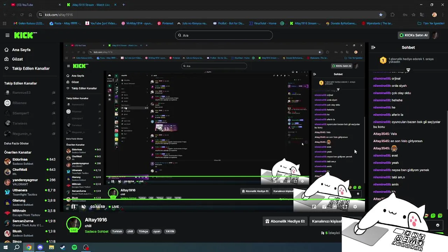Unmute the stream audio
Image resolution: width=448 pixels, height=252 pixels.
84,206
